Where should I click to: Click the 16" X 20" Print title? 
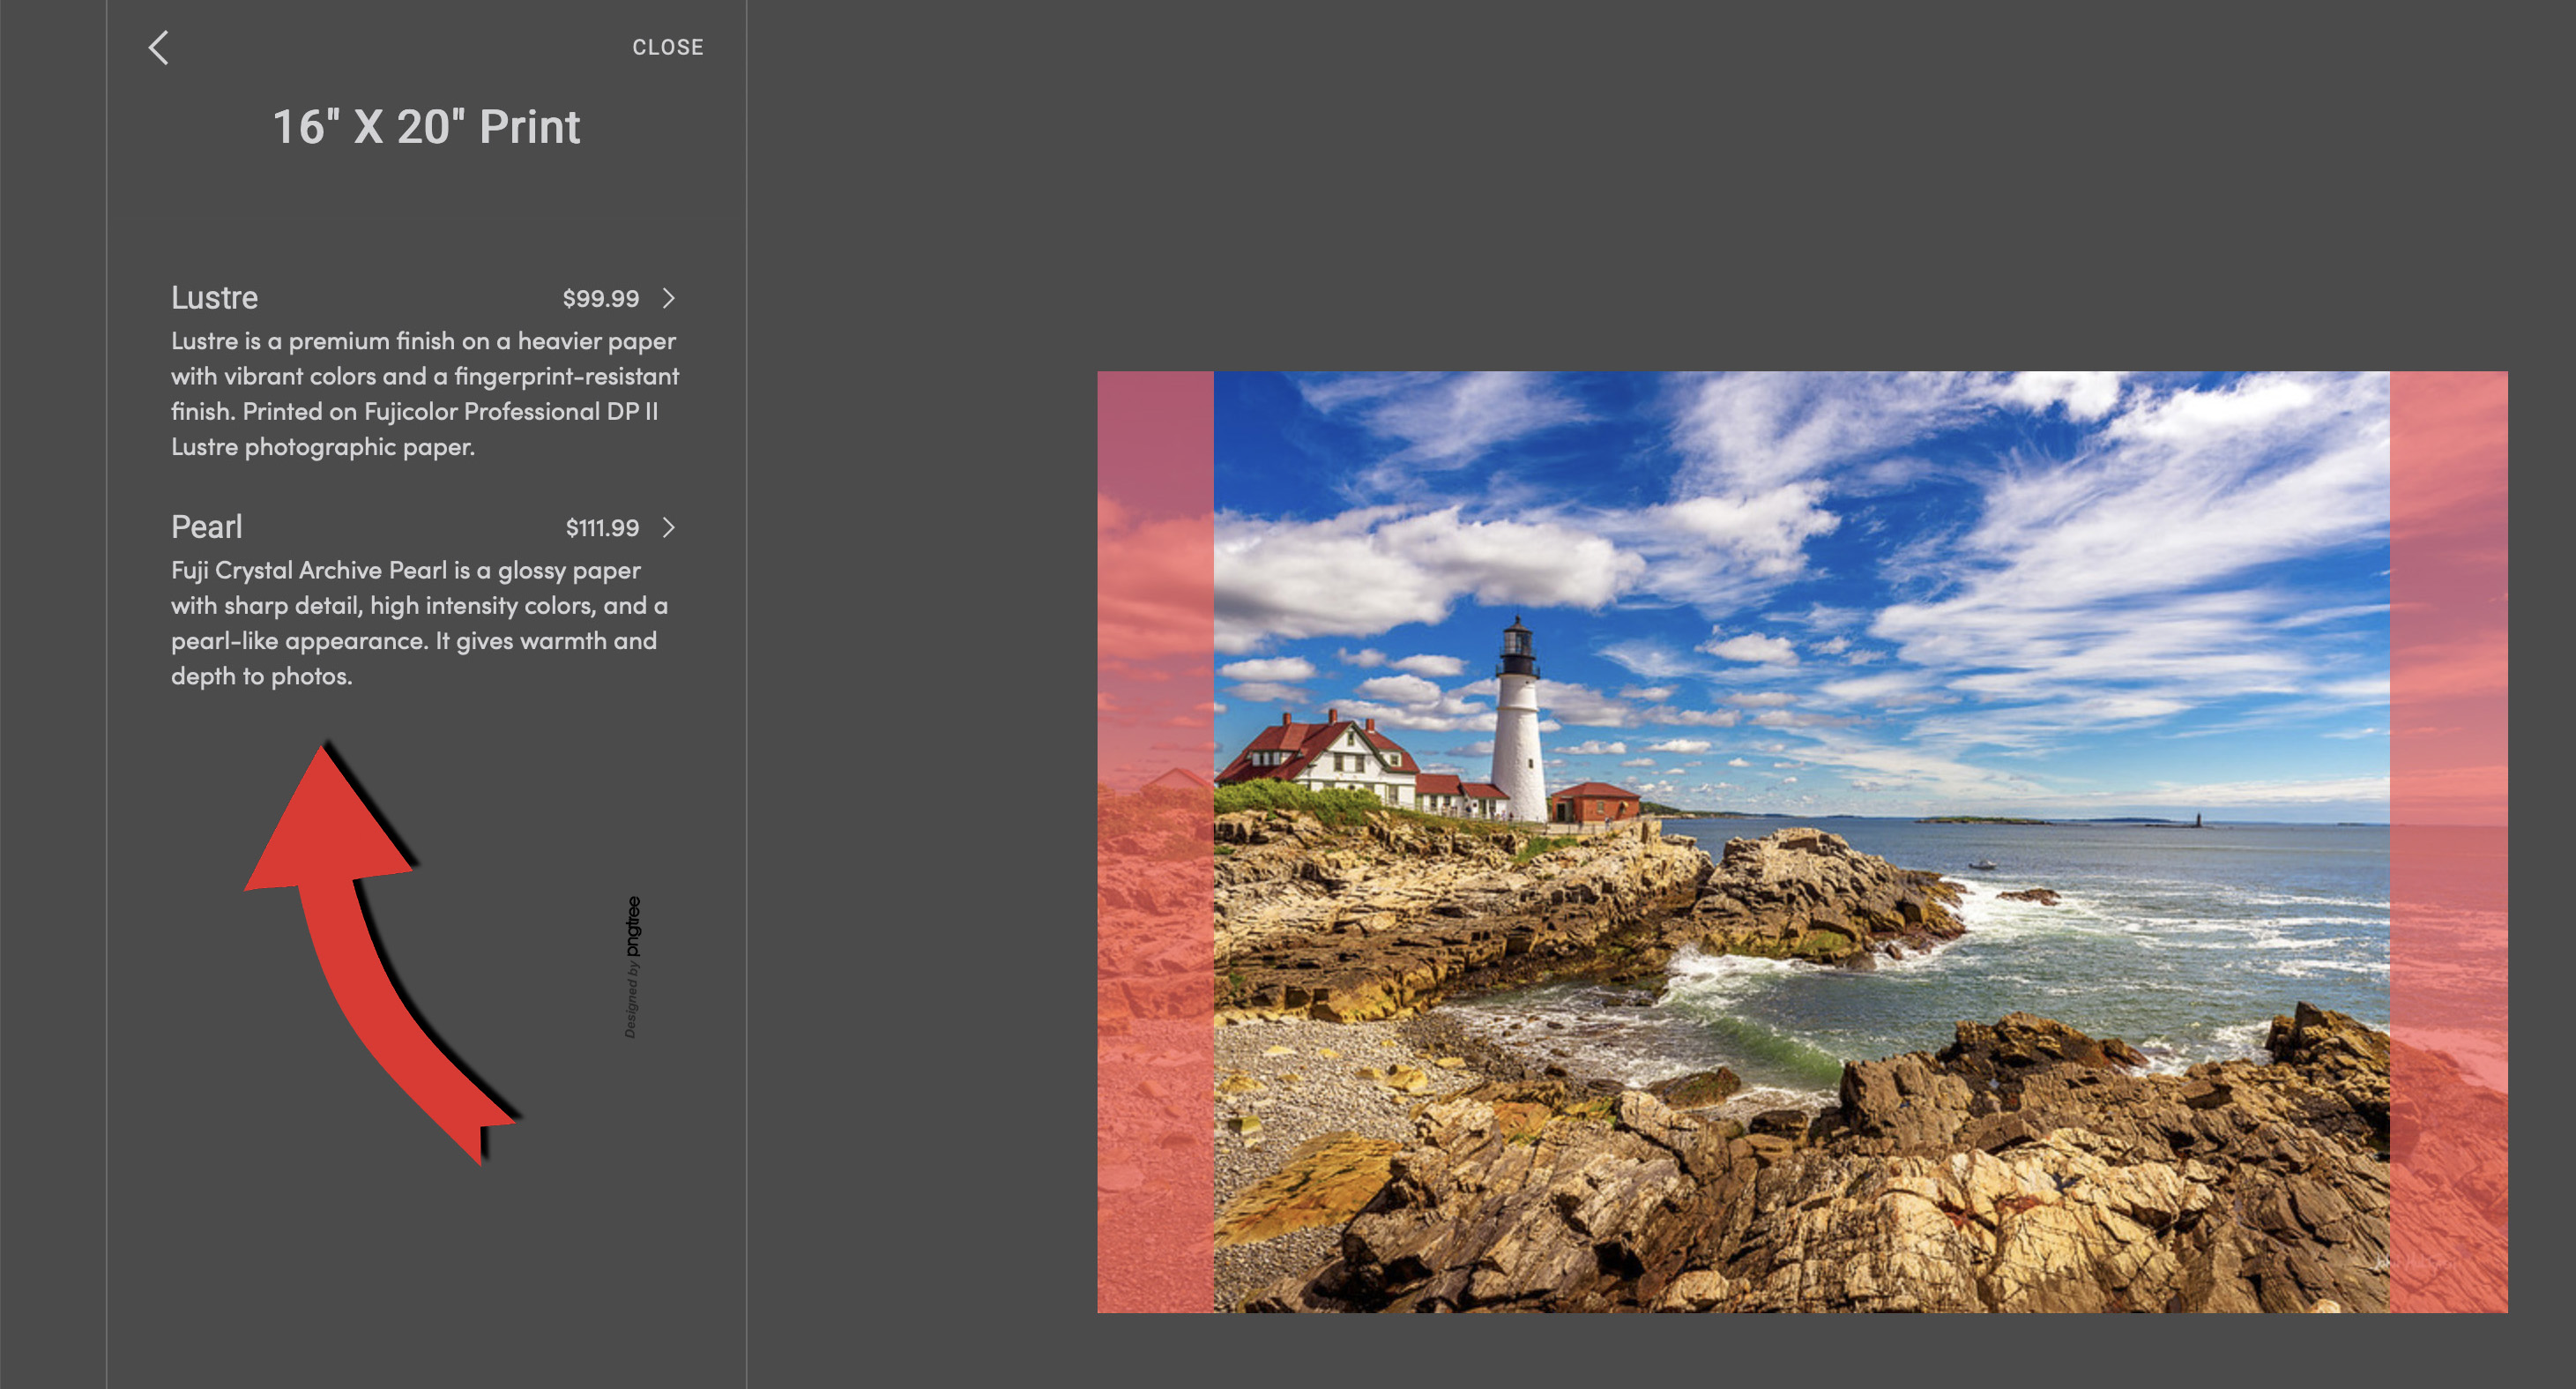click(x=426, y=127)
